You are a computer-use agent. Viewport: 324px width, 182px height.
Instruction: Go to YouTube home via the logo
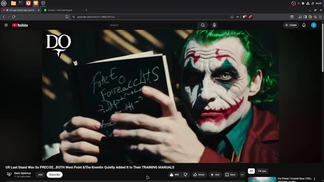pos(20,25)
